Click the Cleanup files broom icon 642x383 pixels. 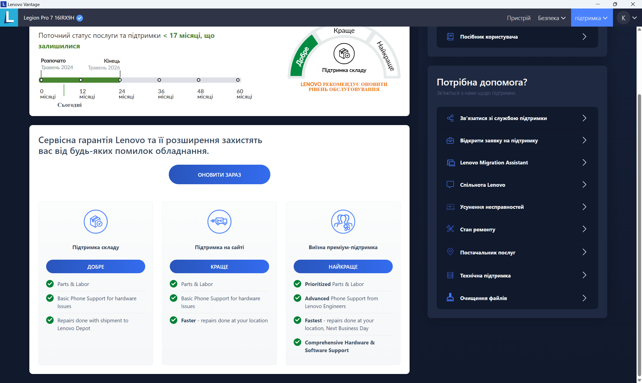(x=450, y=298)
